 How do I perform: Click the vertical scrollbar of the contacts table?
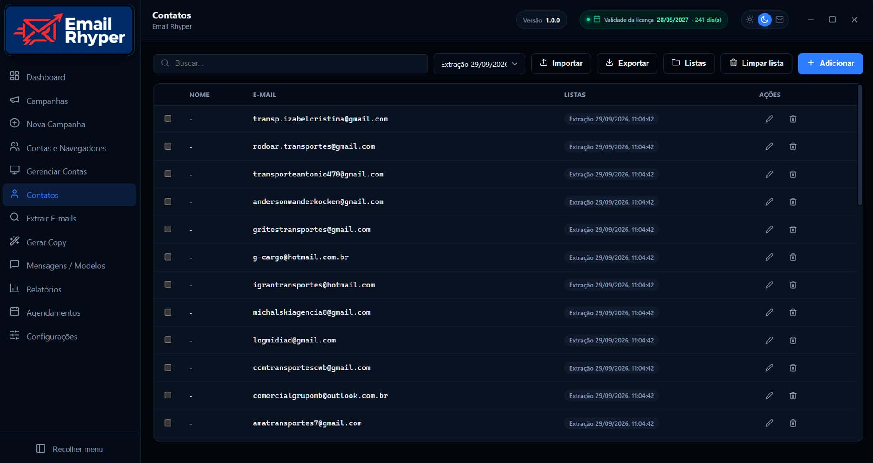pos(859,146)
